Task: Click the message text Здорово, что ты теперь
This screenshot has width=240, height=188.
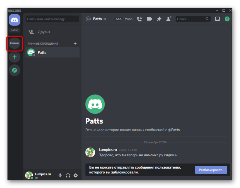Action: pos(138,155)
